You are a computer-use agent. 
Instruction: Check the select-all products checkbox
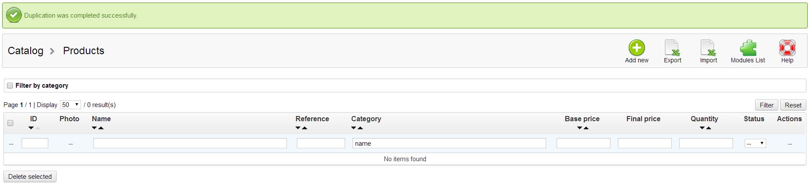pos(10,123)
